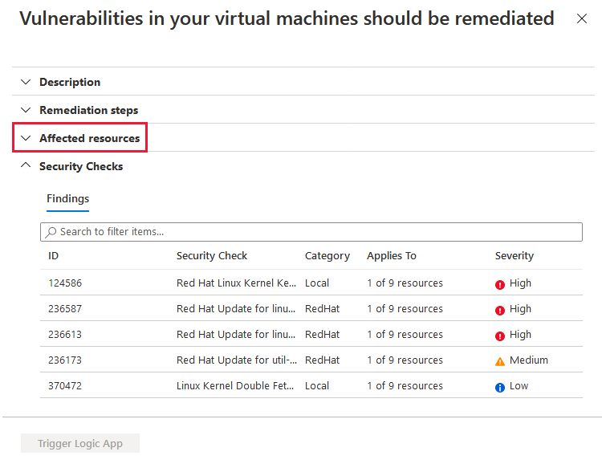Click the orange Medium warning icon
The width and height of the screenshot is (602, 472).
[x=499, y=361]
